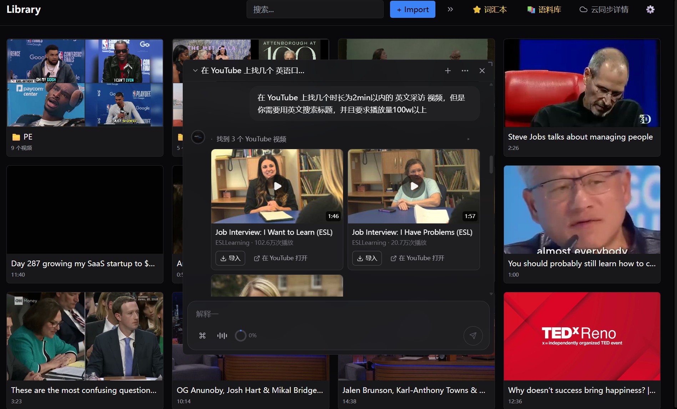
Task: Collapse the chat title chevron
Action: pos(195,71)
